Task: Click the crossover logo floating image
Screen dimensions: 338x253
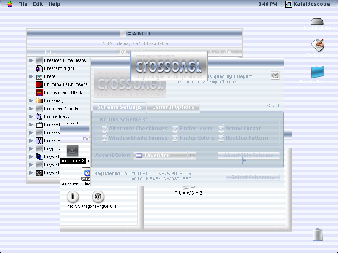Action: tap(169, 66)
